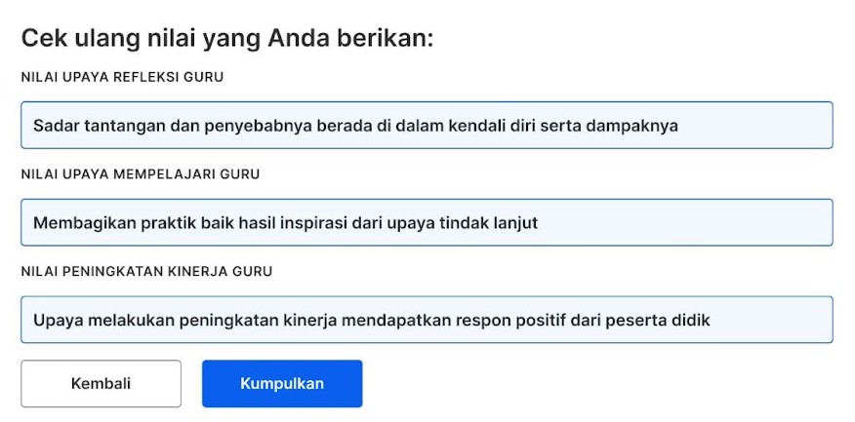The image size is (855, 422).
Task: Click the Kumpulkan button
Action: point(282,383)
